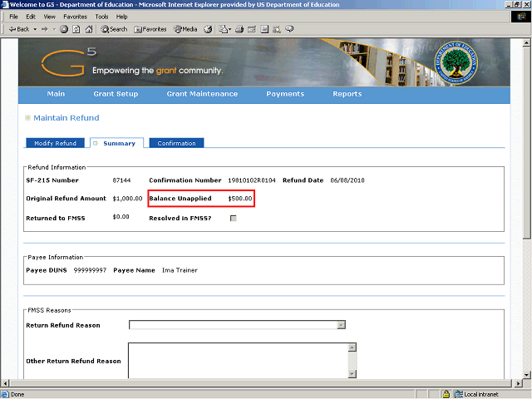Click the Maintain Refund page heading

66,118
